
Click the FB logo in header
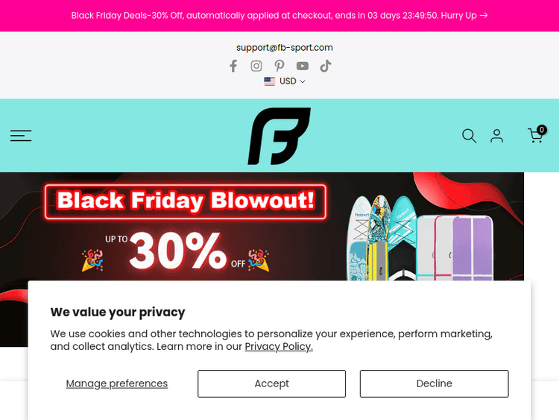click(x=279, y=136)
